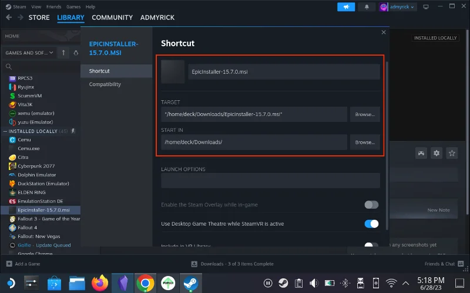The image size is (470, 293).
Task: Click the library search magnifier icon
Action: pos(9,66)
